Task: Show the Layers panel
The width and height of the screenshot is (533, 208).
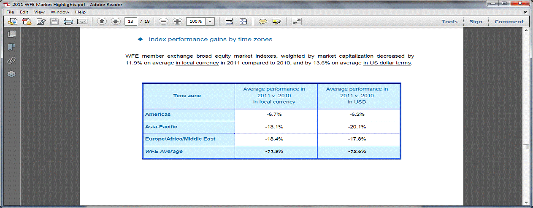Action: [x=11, y=74]
